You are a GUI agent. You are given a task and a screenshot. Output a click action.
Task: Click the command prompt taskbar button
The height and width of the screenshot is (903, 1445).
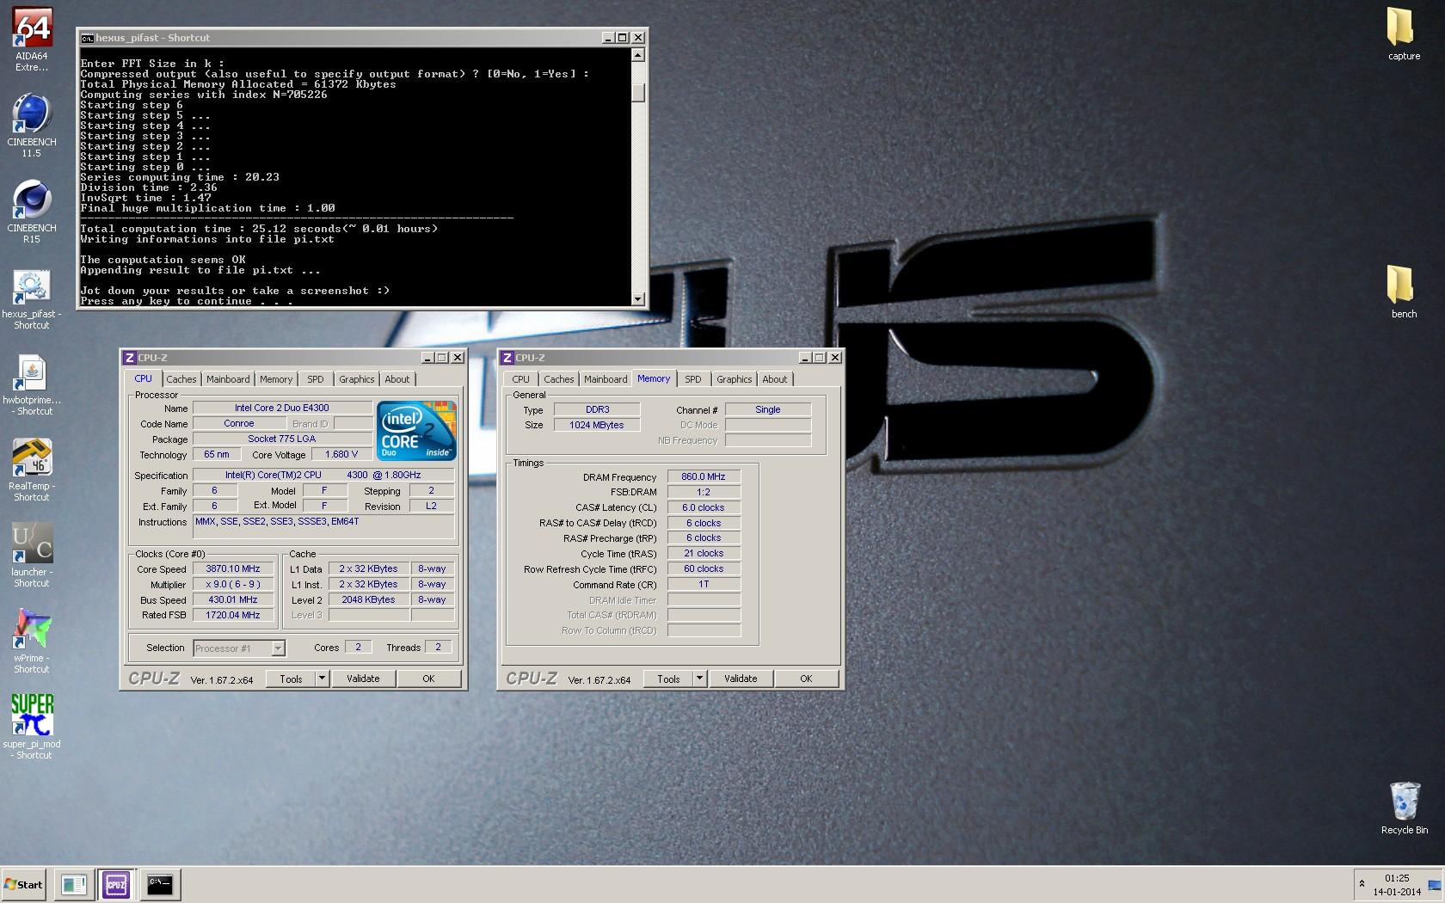tap(160, 884)
